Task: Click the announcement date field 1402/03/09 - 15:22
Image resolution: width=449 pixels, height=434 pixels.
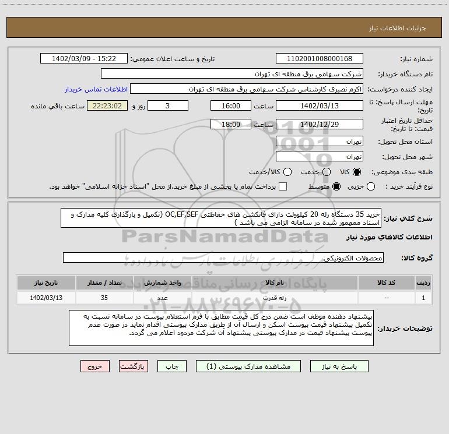Action: tap(84, 58)
